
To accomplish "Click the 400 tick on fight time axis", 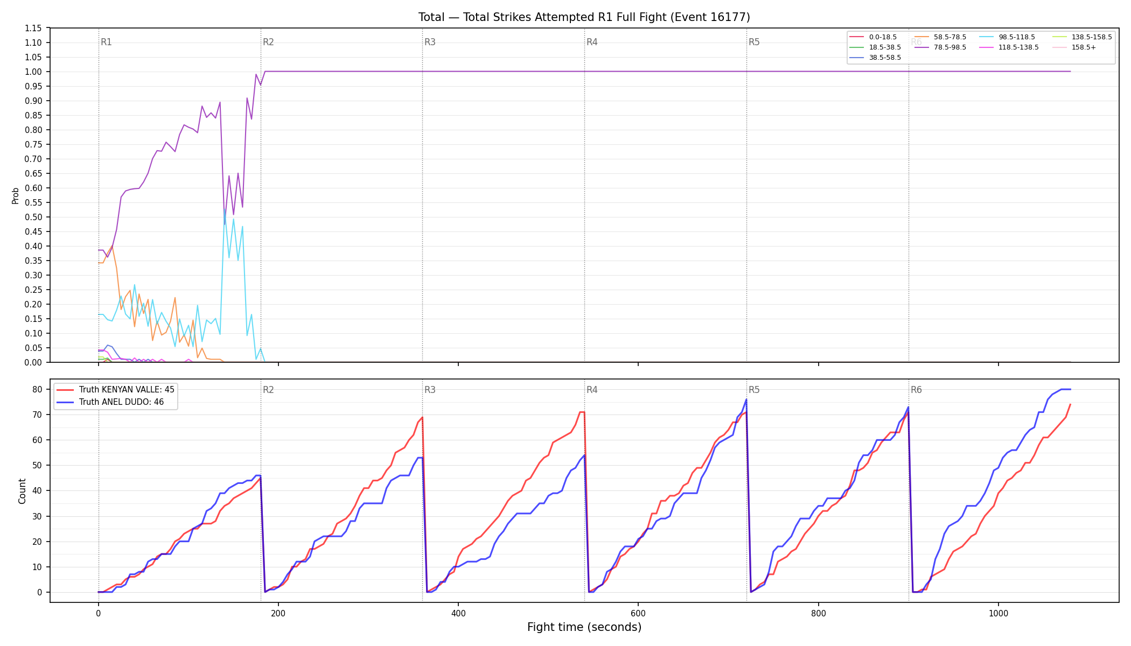I will (458, 613).
